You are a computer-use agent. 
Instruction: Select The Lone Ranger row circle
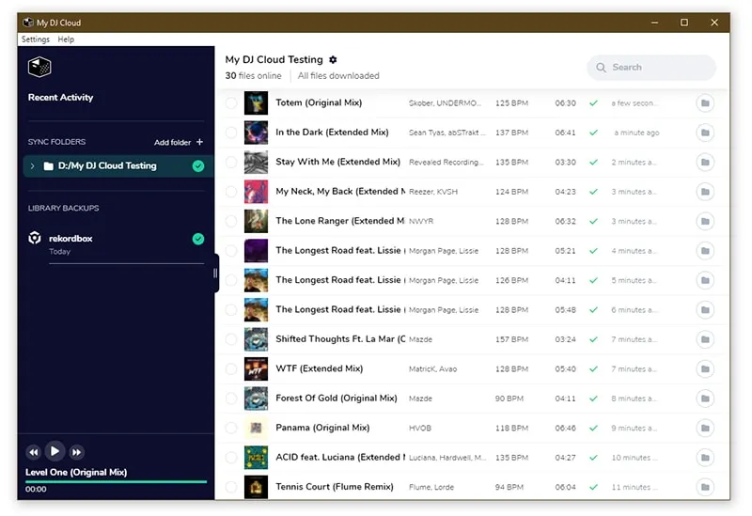pos(231,221)
